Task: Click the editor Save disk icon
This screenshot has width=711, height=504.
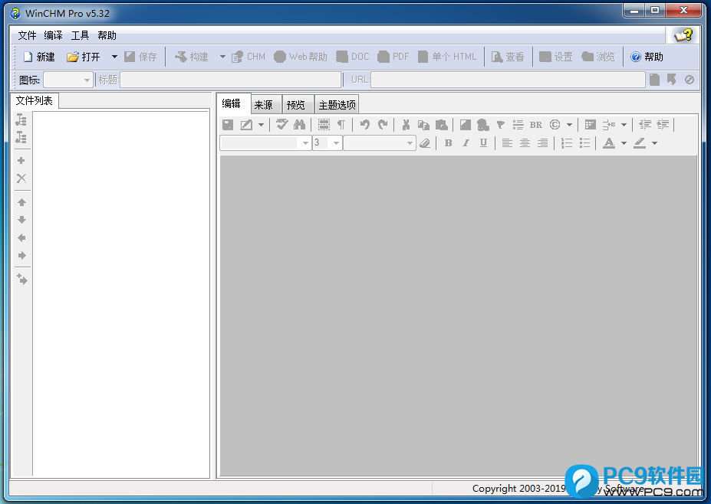Action: click(228, 125)
